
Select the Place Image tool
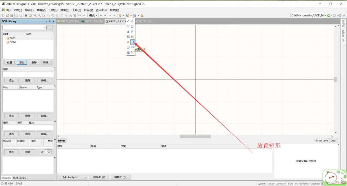tap(128, 52)
